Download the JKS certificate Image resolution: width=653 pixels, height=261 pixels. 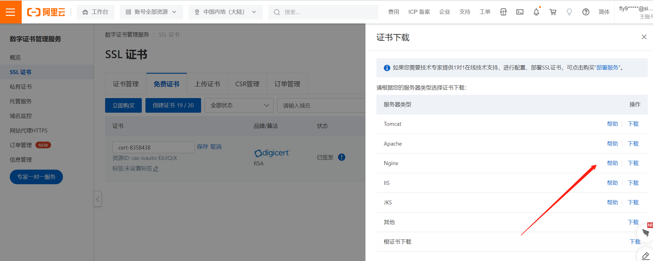pos(633,203)
